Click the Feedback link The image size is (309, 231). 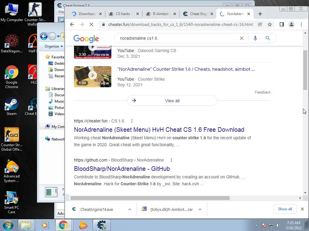(x=263, y=92)
